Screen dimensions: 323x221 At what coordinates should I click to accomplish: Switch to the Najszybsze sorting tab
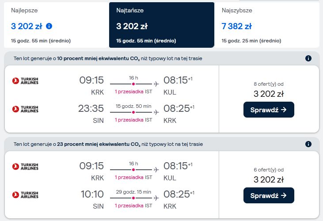coord(267,25)
